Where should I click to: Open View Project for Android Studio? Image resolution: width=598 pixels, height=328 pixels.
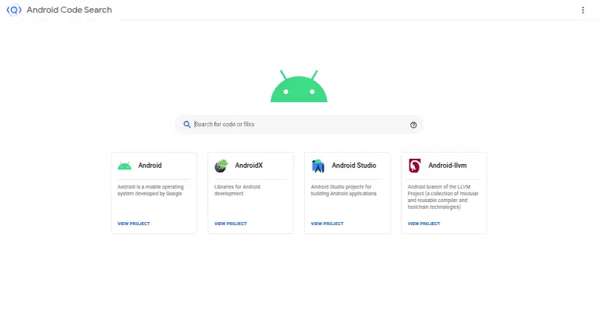(x=327, y=224)
